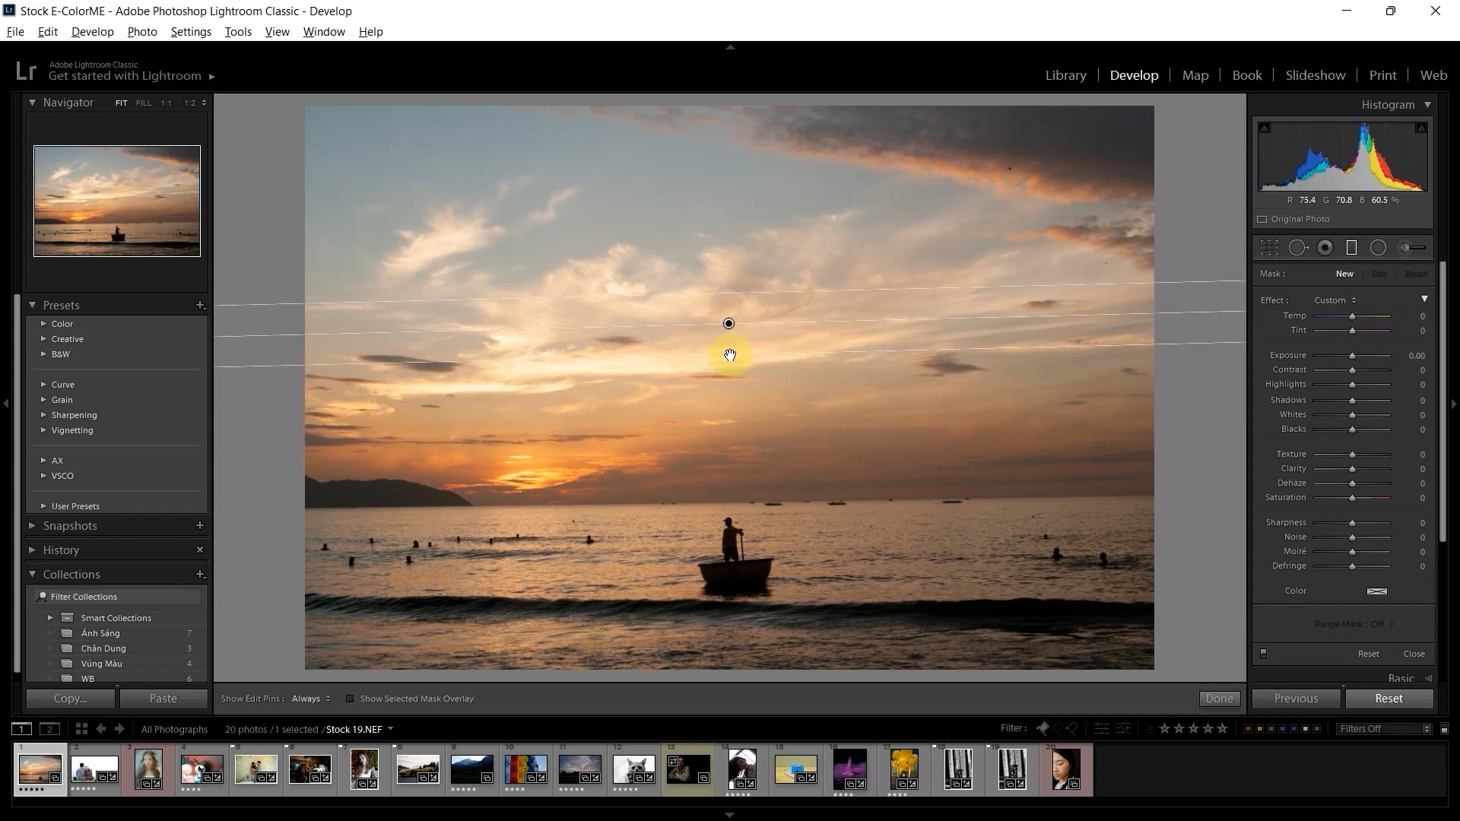This screenshot has height=821, width=1460.
Task: Select the Radial Filter tool
Action: [x=1378, y=248]
